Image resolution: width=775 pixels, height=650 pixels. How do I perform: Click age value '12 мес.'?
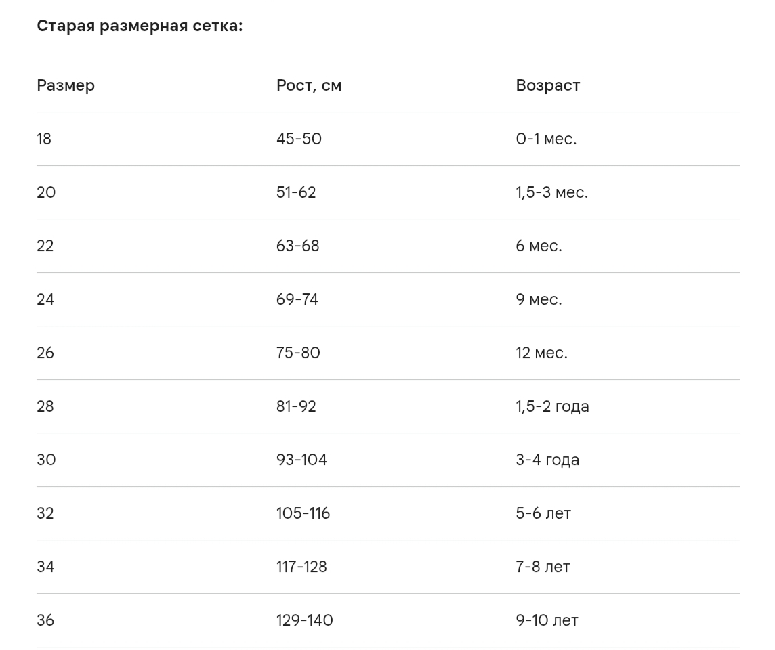point(542,353)
